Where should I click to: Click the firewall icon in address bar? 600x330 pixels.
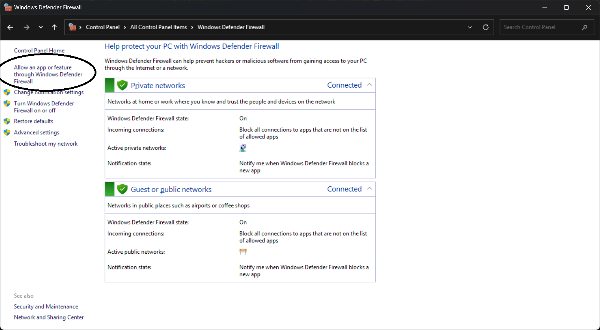(x=73, y=27)
